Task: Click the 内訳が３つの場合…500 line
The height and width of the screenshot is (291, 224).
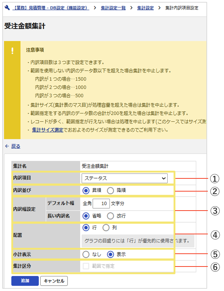Action: click(59, 96)
